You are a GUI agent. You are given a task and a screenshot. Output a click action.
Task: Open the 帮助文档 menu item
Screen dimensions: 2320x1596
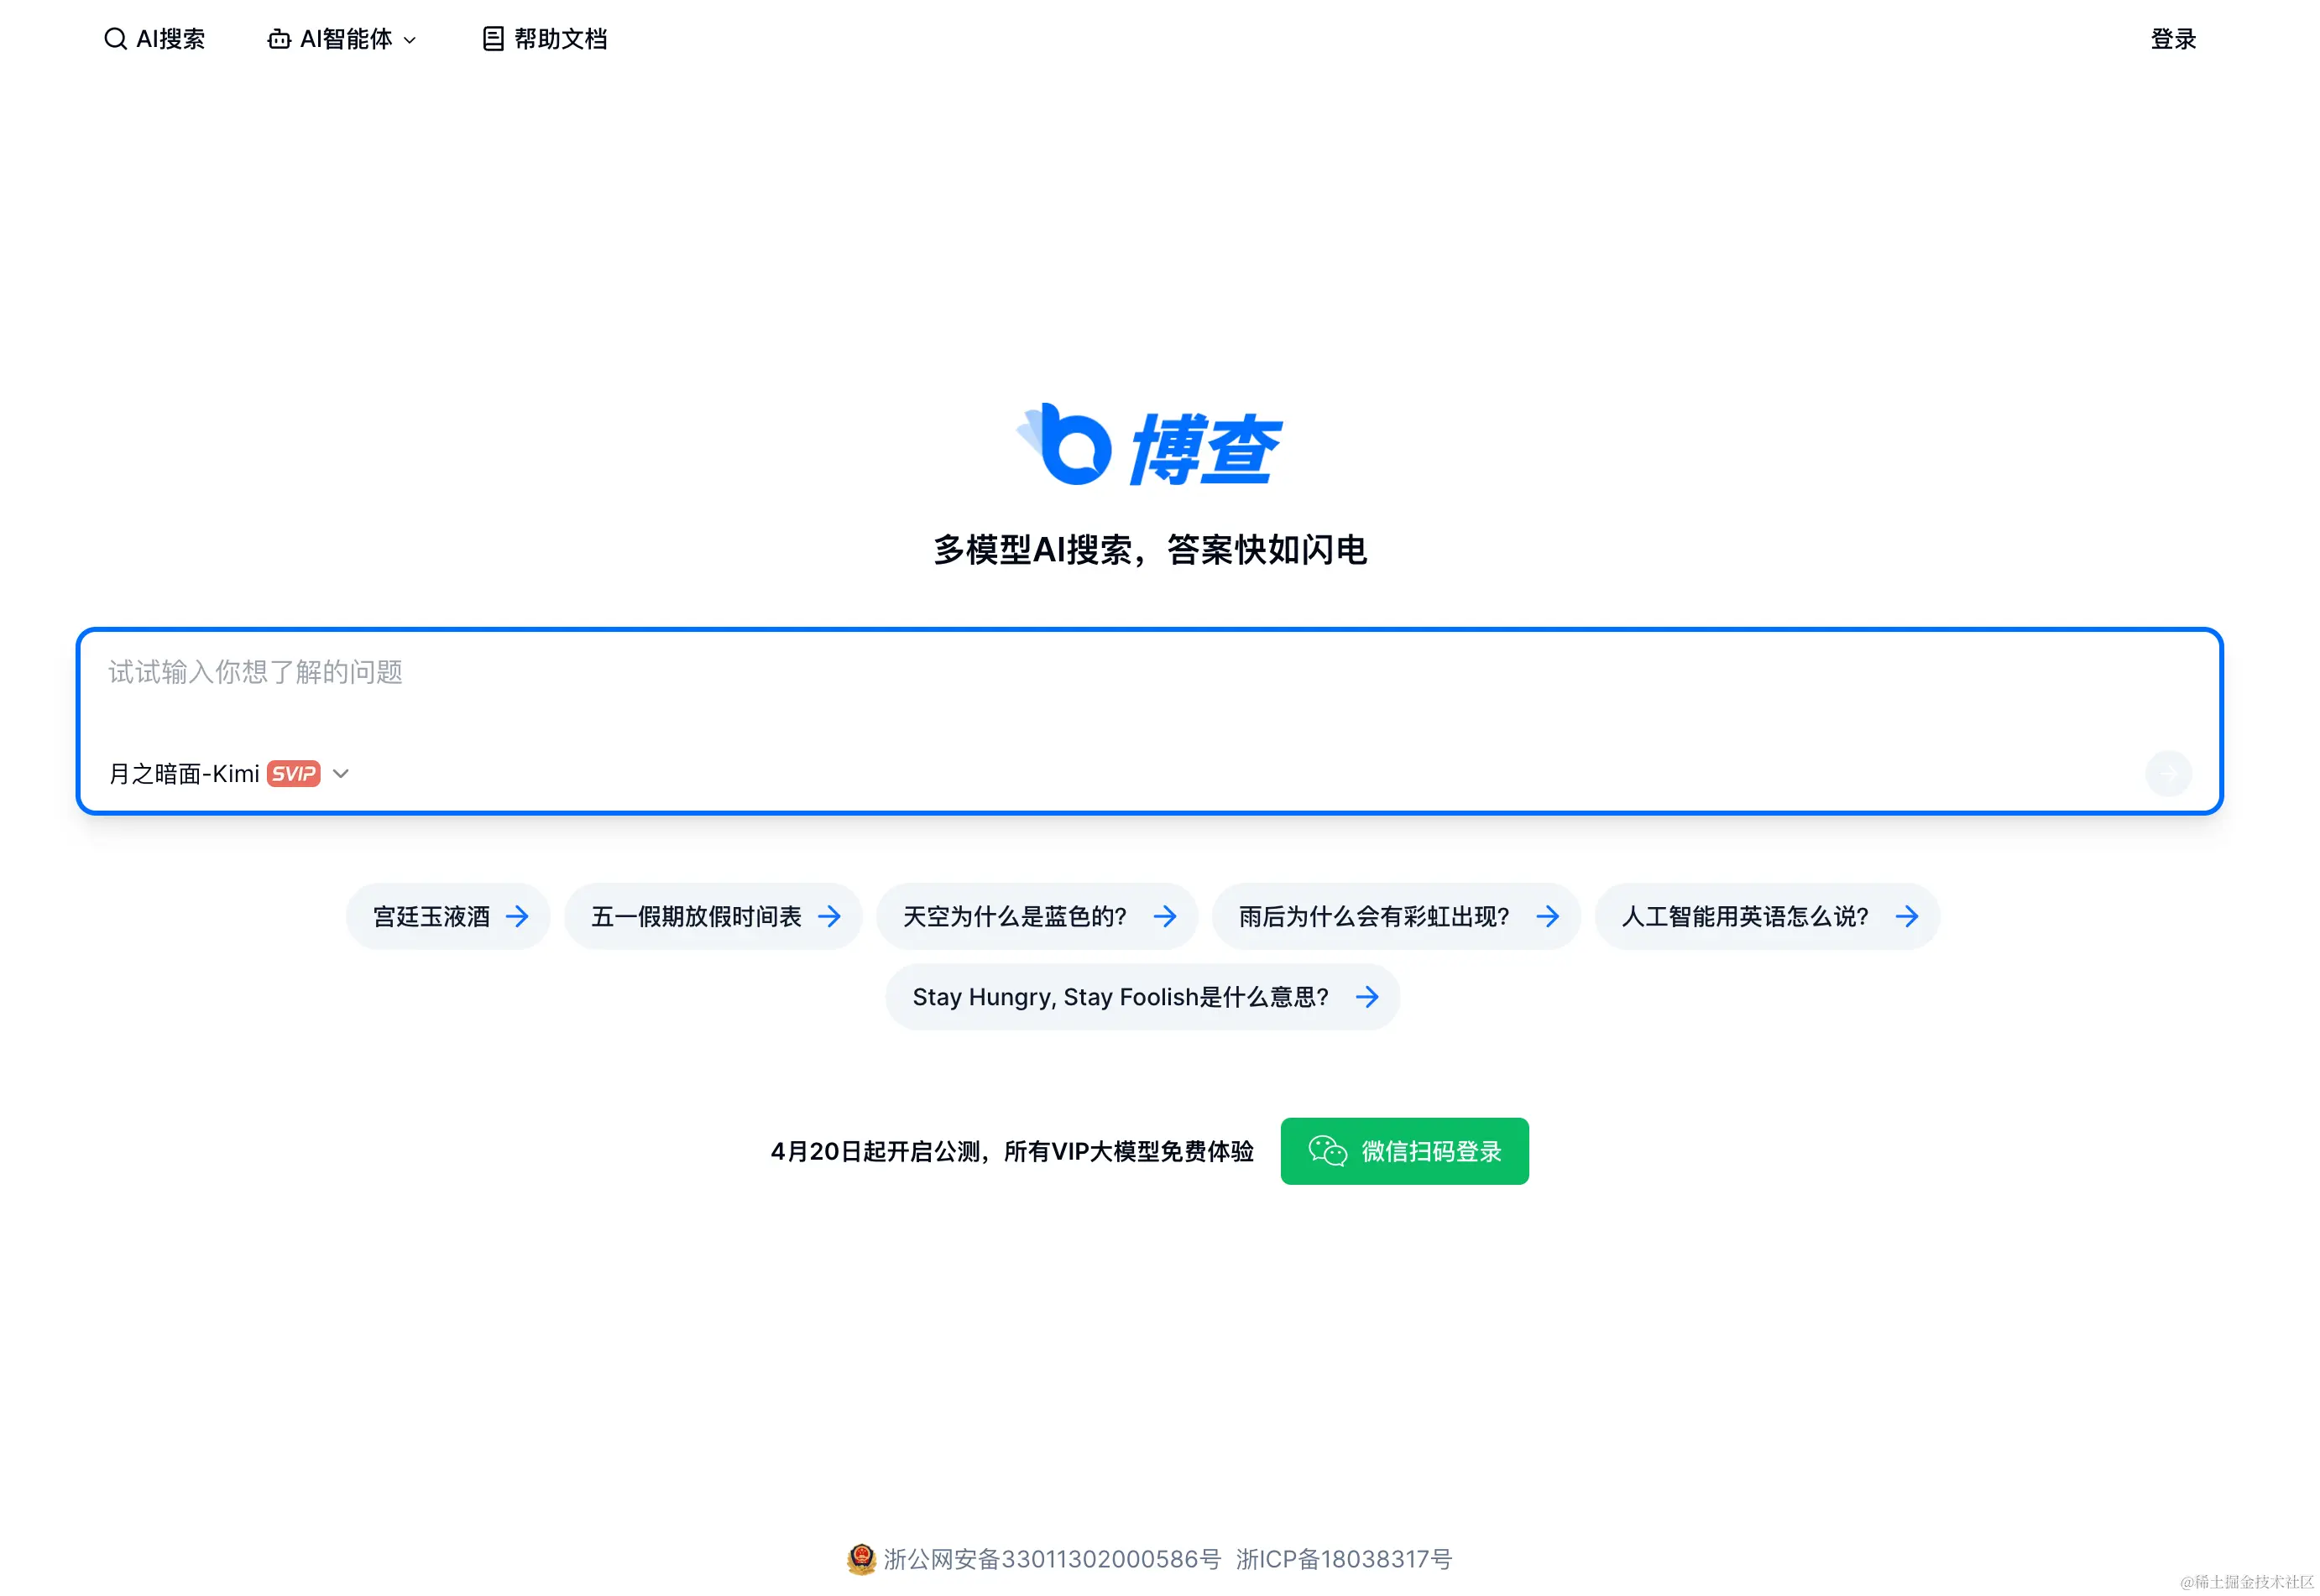pos(559,39)
